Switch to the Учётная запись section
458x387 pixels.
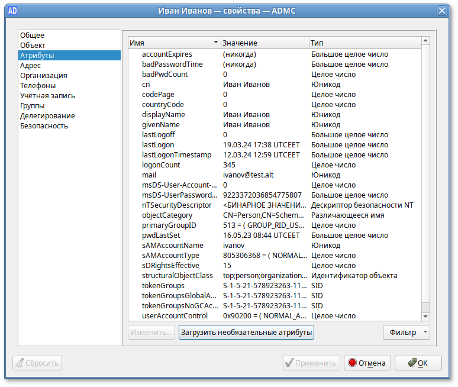pyautogui.click(x=47, y=95)
